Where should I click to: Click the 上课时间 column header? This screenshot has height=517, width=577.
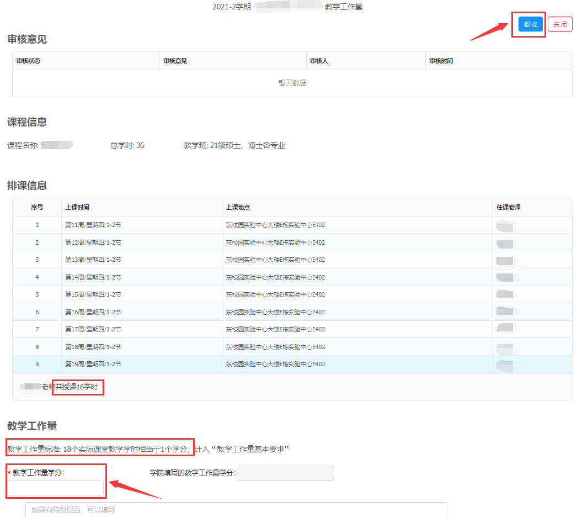coord(77,207)
